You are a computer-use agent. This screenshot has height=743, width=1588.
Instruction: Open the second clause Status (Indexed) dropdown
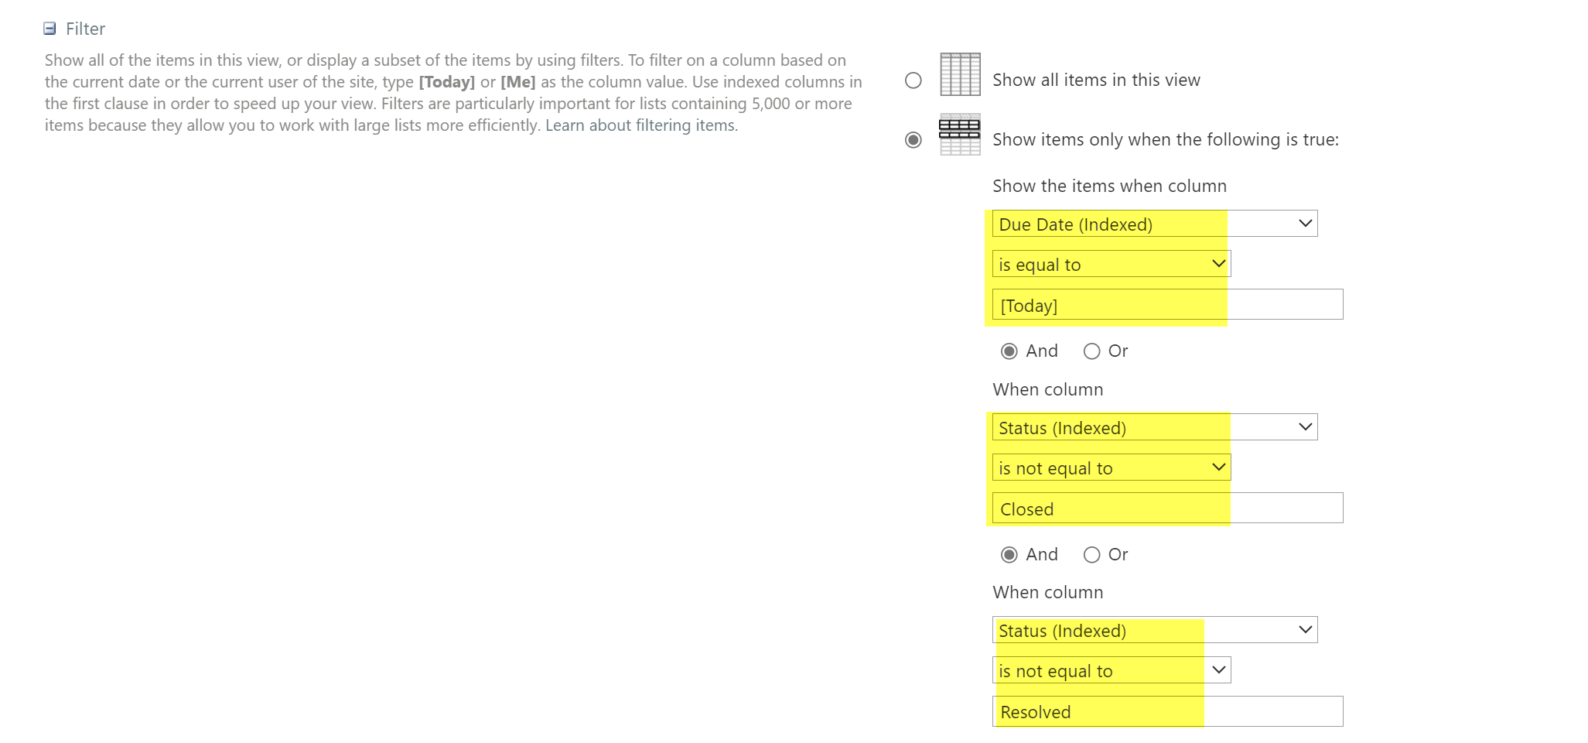pos(1154,427)
